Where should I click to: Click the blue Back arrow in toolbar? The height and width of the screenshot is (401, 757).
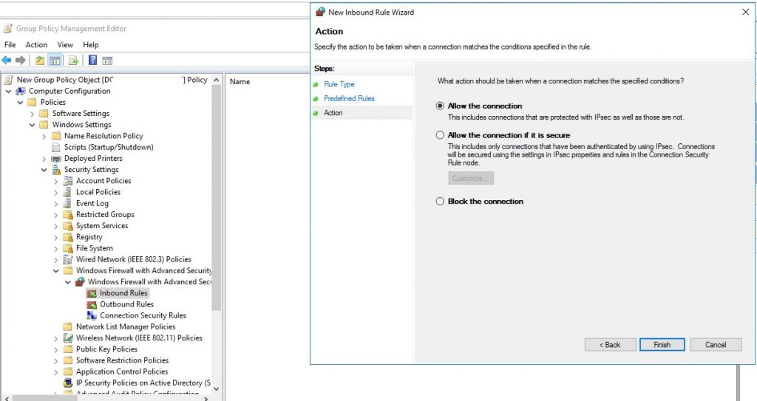(x=7, y=61)
